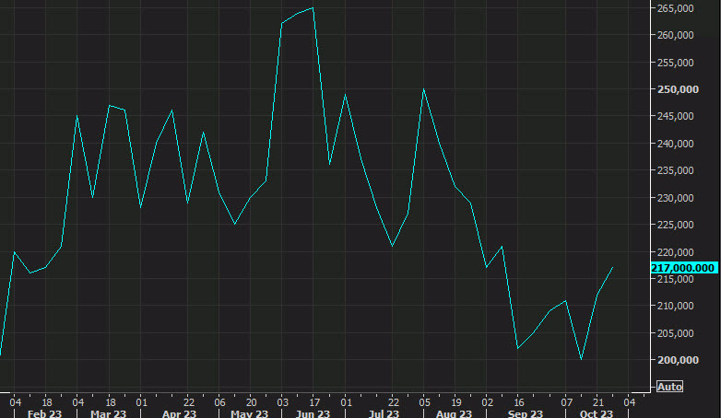Viewport: 721px width, 418px height.
Task: Click the Auto scale button
Action: click(x=670, y=386)
